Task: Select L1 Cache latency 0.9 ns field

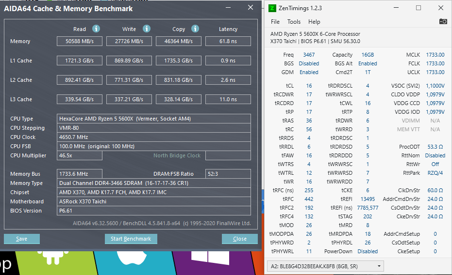Action: coord(228,61)
